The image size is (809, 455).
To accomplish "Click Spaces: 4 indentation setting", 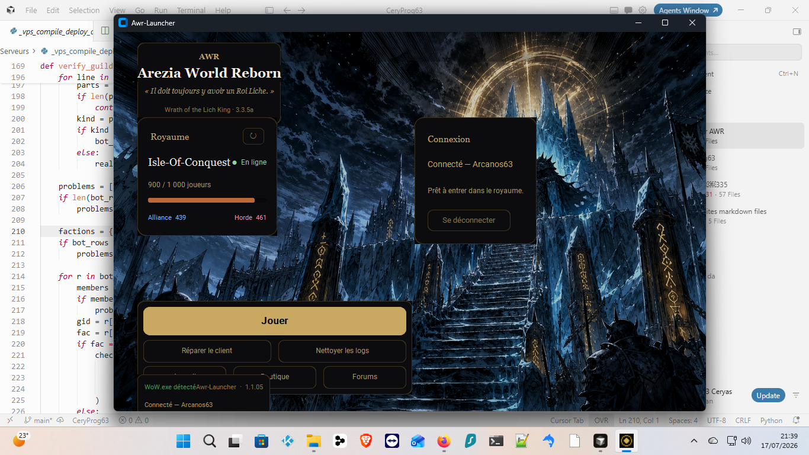I will point(683,421).
